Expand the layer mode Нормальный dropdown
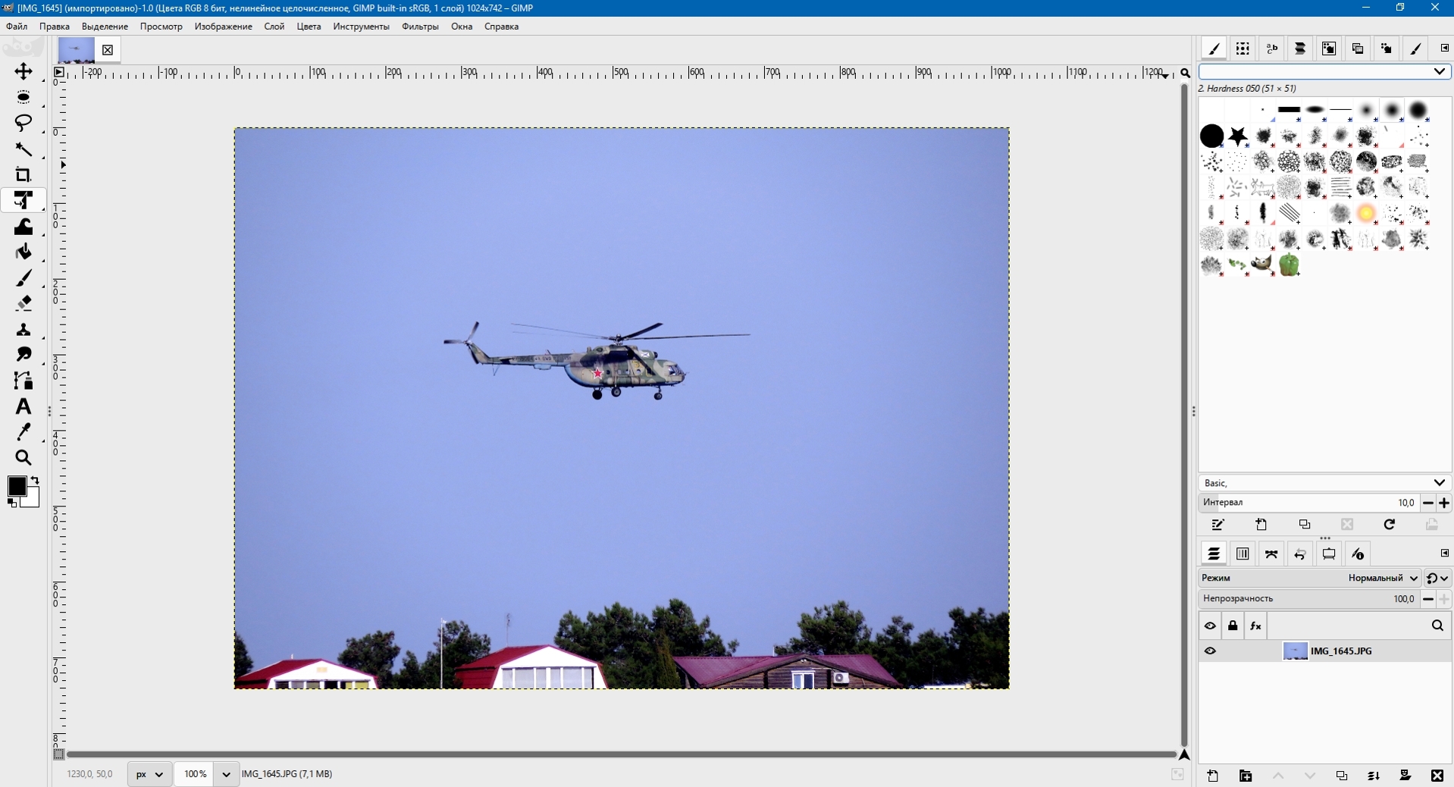The width and height of the screenshot is (1454, 787). (x=1383, y=578)
